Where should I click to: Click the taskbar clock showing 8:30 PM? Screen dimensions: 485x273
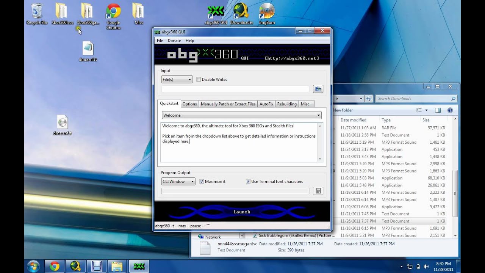(x=443, y=267)
